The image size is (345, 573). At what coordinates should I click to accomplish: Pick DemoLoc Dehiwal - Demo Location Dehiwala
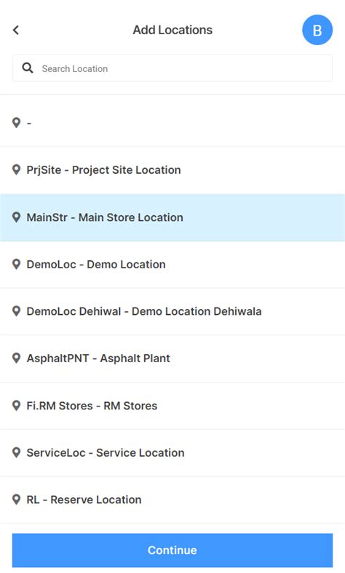(x=172, y=311)
